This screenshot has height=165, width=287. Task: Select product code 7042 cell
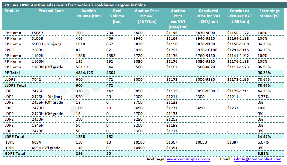(36, 80)
